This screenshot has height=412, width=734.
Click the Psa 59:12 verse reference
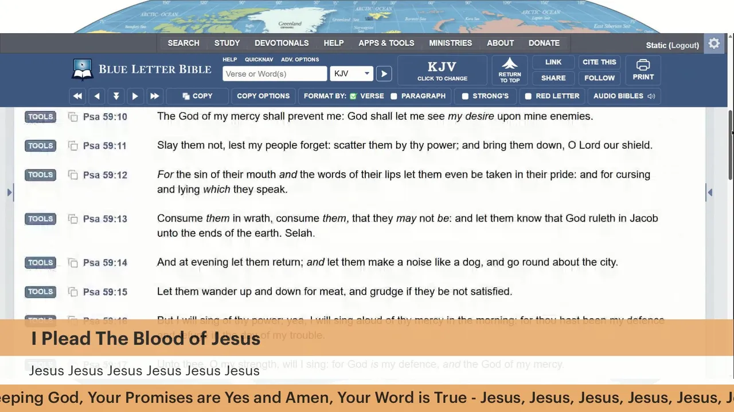(105, 175)
